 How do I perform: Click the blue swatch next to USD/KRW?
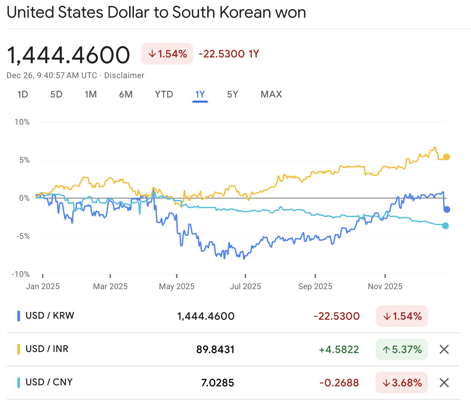19,315
